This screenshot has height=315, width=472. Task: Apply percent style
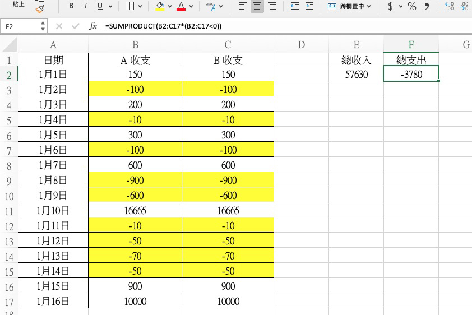click(412, 6)
